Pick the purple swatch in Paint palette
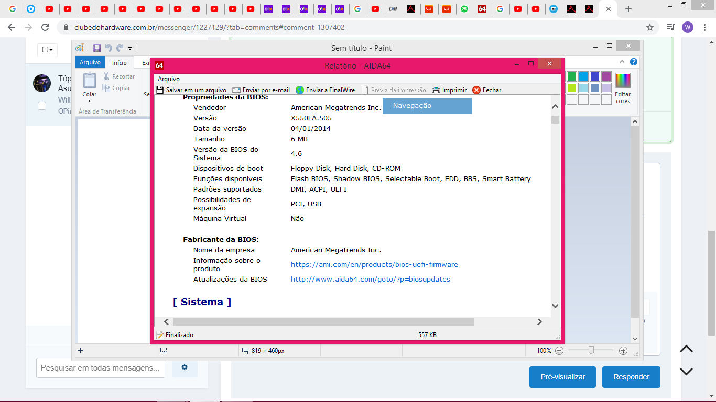This screenshot has height=402, width=716. 606,76
